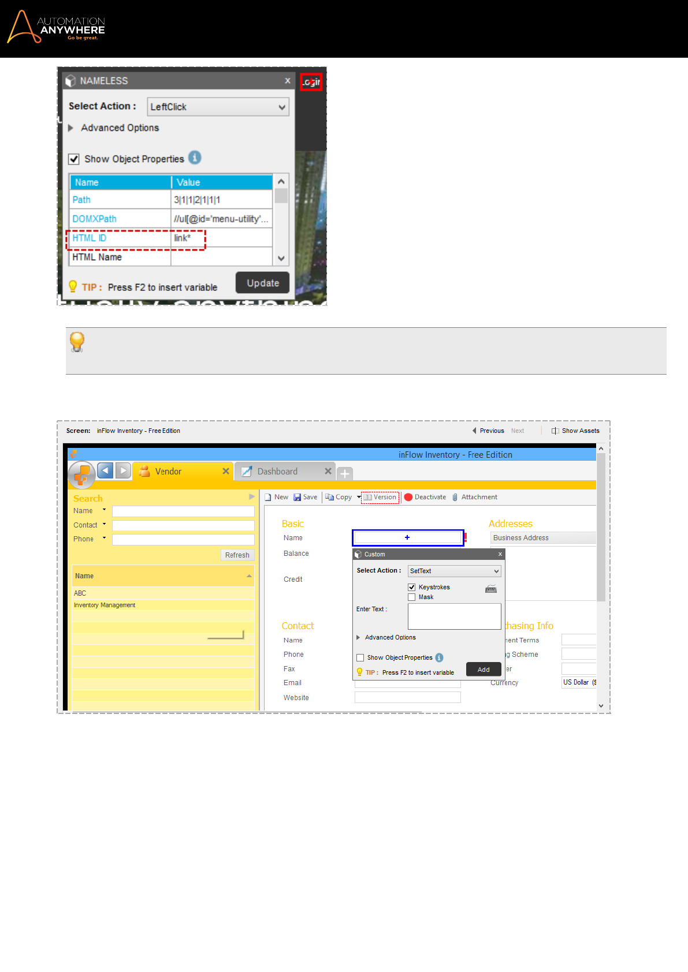Viewport: 688px width, 972px height.
Task: Switch to the Vendor tab
Action: (x=183, y=471)
